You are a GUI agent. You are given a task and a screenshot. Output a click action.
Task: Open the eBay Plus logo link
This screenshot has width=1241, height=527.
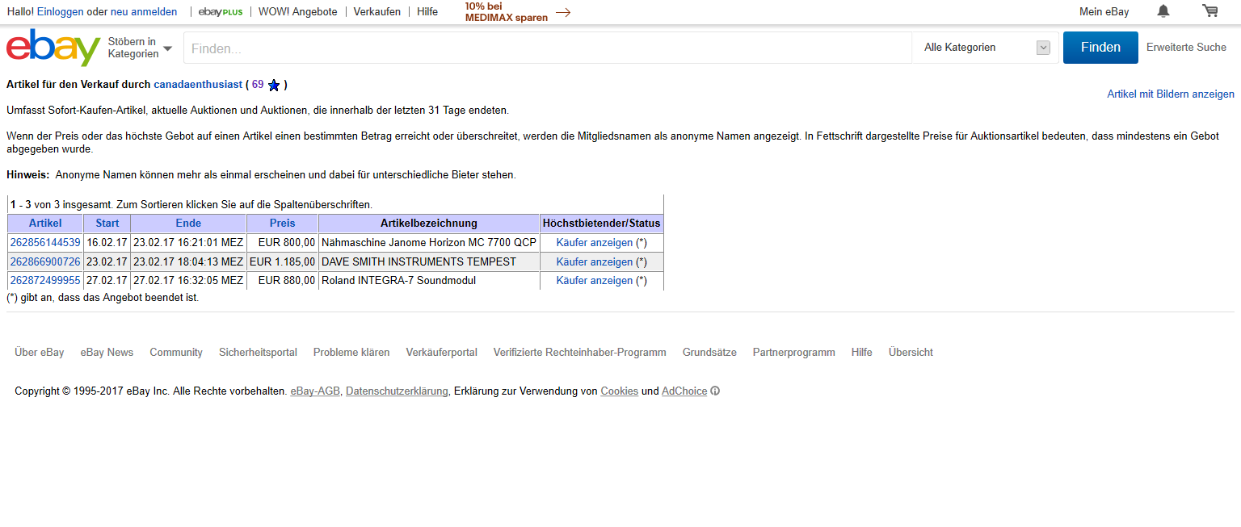(x=220, y=12)
